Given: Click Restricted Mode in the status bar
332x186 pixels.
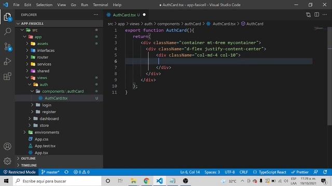Looking at the screenshot, I should pyautogui.click(x=20, y=172).
